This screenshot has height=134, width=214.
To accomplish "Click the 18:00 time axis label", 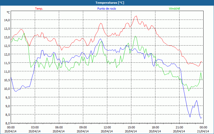I will click(x=155, y=128).
